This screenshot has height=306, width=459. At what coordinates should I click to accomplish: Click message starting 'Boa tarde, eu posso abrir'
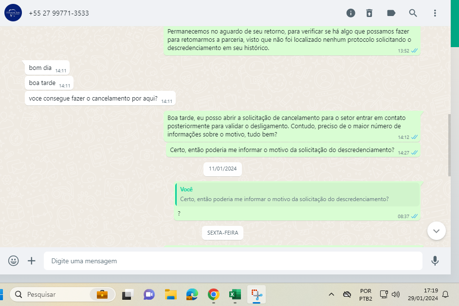click(292, 126)
